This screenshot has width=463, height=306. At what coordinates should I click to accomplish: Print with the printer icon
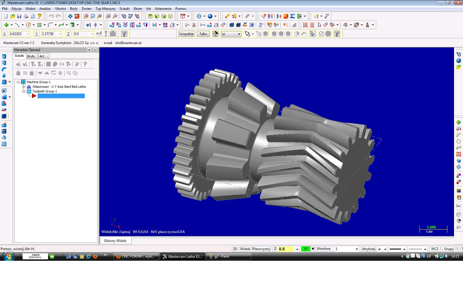tap(26, 16)
